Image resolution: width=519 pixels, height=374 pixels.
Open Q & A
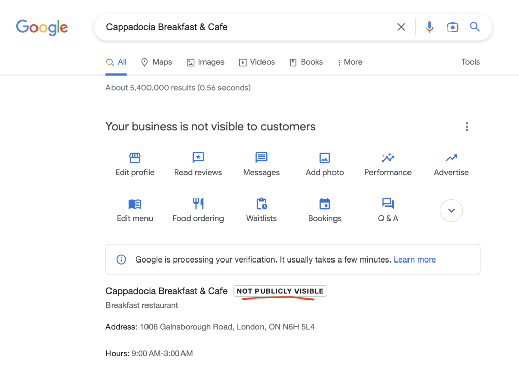pyautogui.click(x=388, y=210)
